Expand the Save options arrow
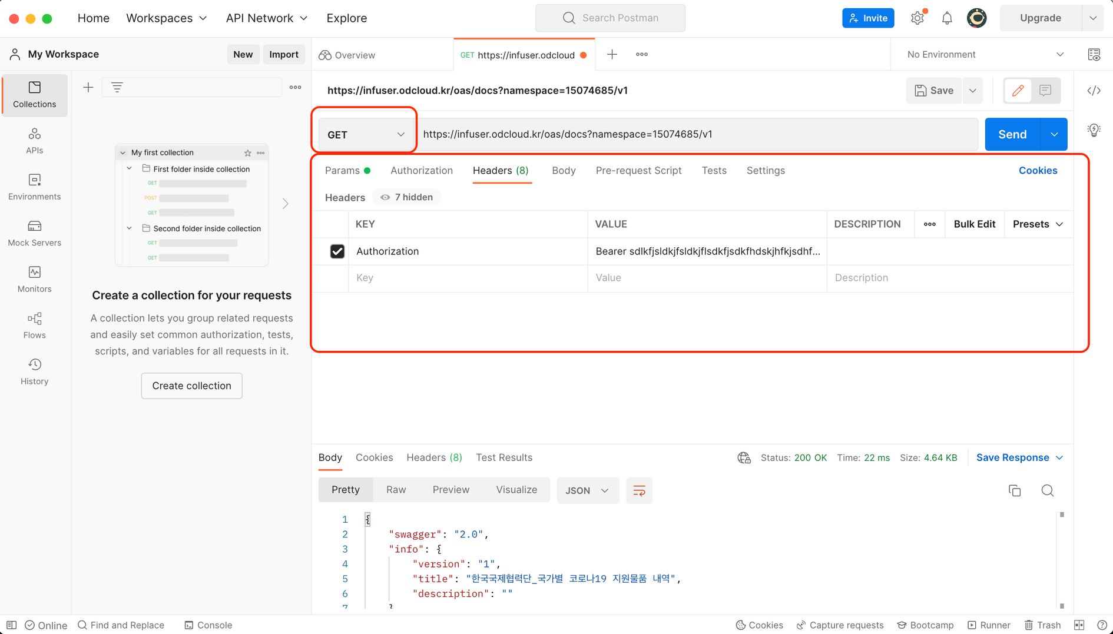 coord(973,91)
